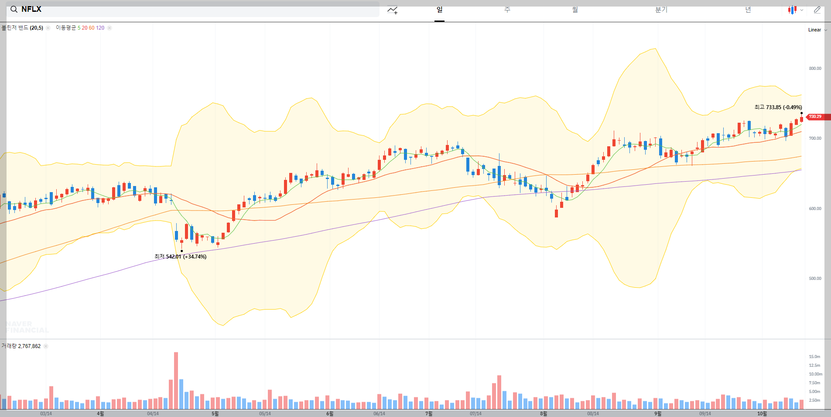Click the 700.00 price axis label

815,138
